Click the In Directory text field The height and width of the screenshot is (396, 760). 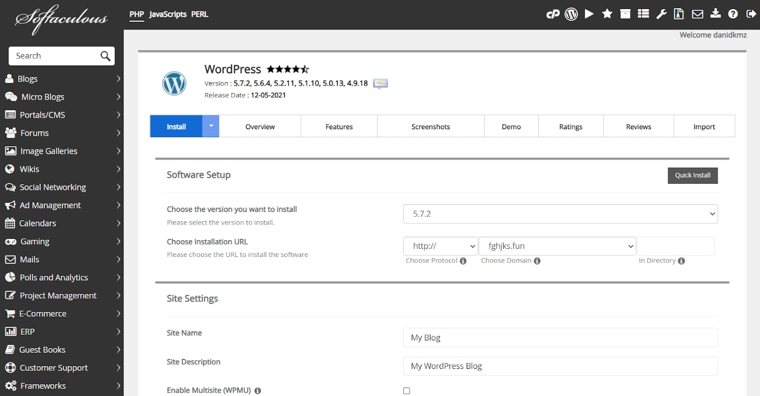click(676, 246)
